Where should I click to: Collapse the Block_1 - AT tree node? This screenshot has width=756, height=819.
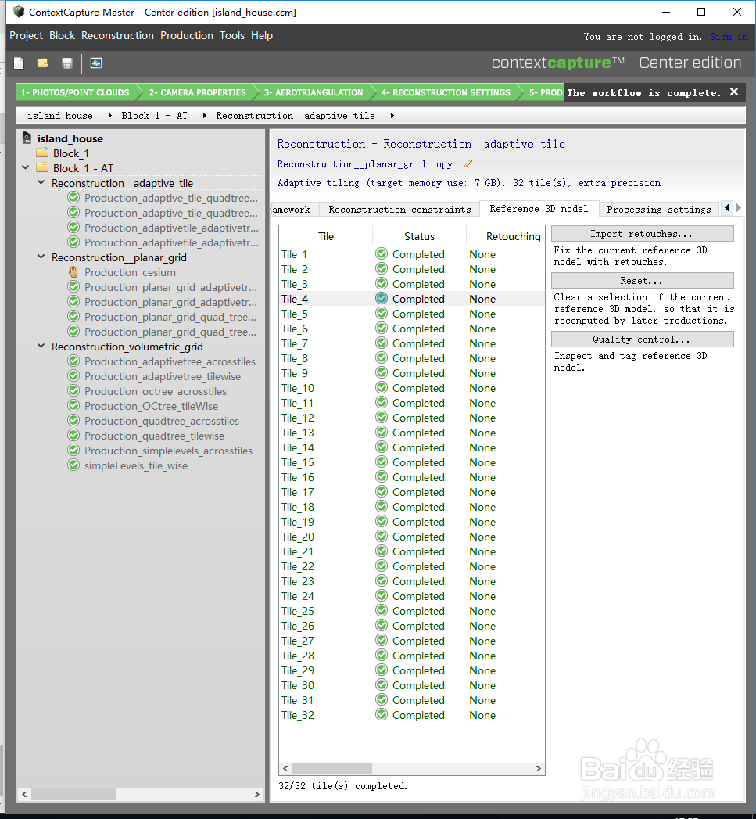tap(26, 167)
